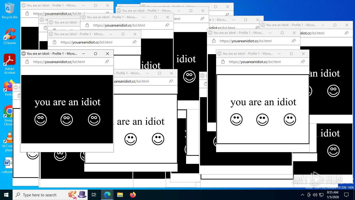
Task: Click the middle smiley on the fully visible black page
Action: point(67,120)
